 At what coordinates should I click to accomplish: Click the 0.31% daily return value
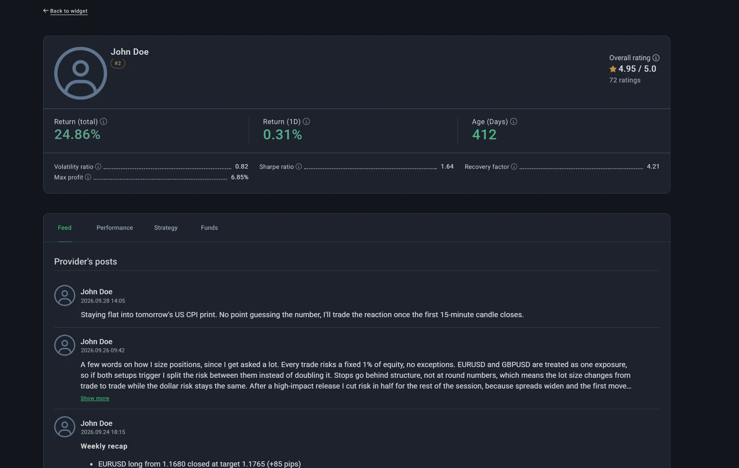click(x=283, y=135)
